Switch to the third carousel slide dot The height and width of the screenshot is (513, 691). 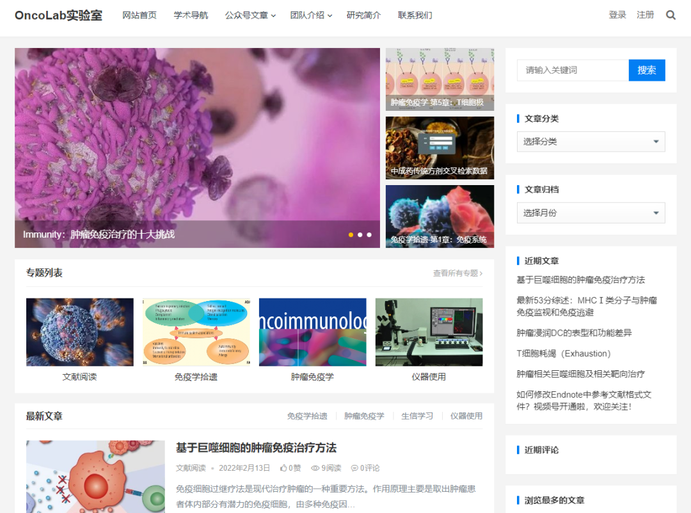(369, 235)
